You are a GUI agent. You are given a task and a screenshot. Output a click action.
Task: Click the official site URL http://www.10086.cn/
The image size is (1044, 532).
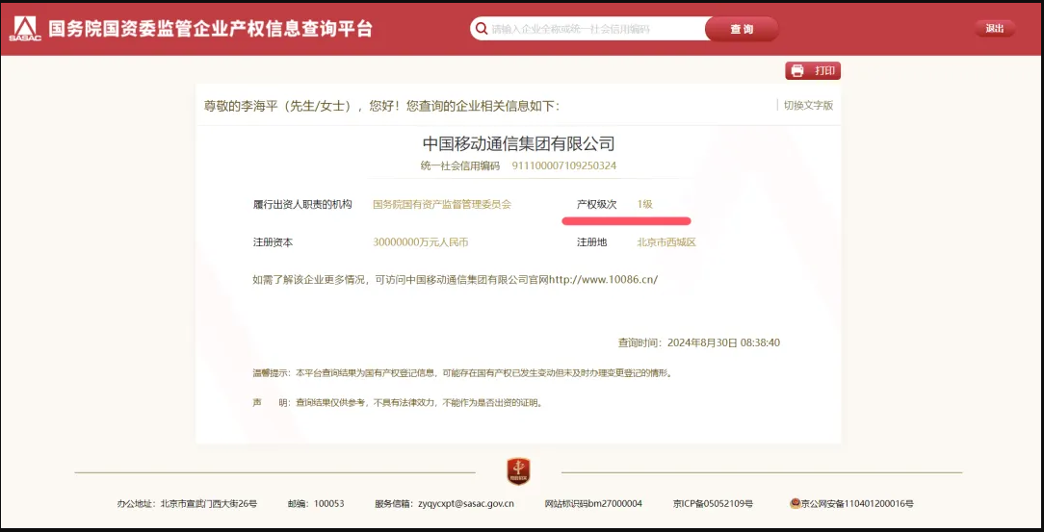tap(603, 279)
